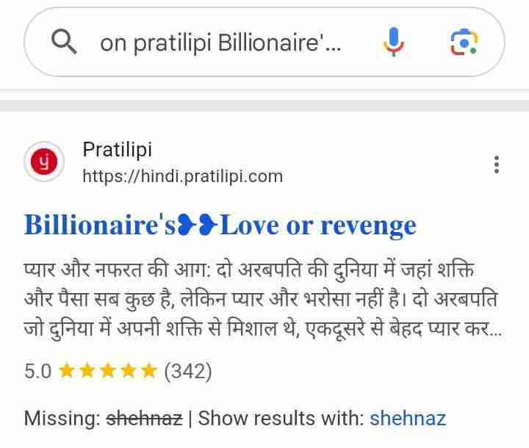Click the heart emojis in result title
The width and height of the screenshot is (529, 448).
(198, 225)
